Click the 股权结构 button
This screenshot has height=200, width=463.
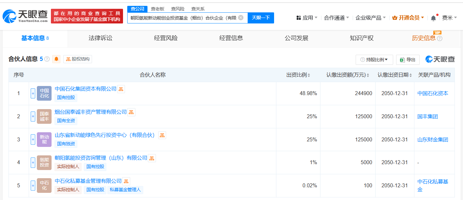click(x=78, y=59)
